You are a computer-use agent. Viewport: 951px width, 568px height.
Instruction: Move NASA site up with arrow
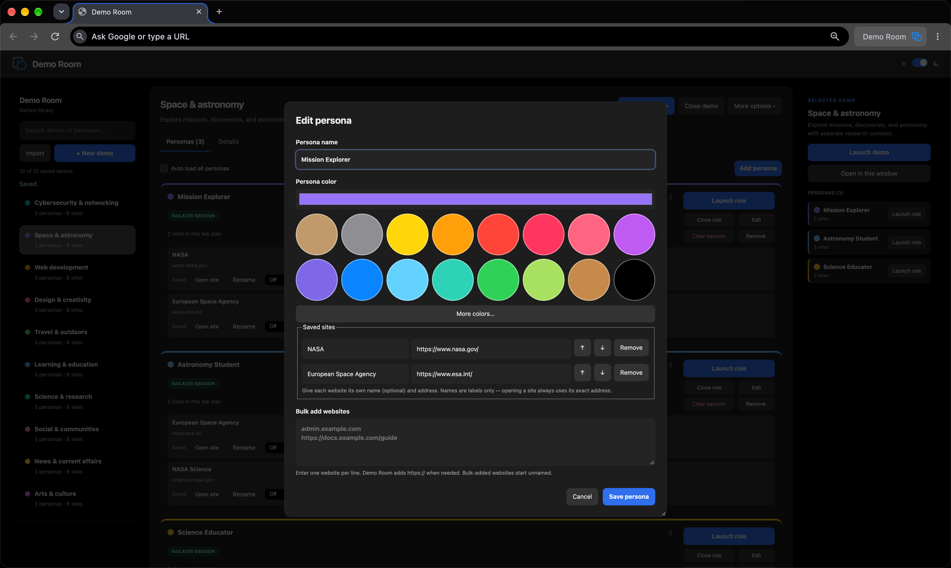pos(582,347)
